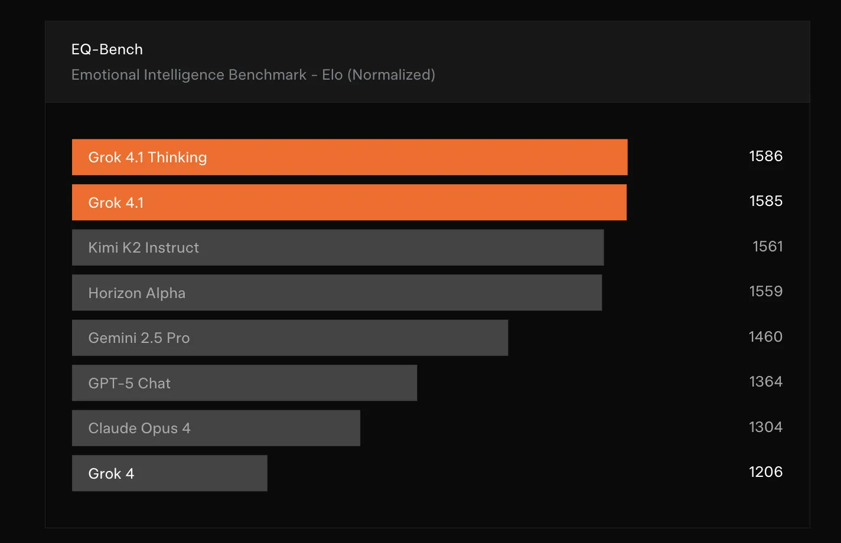
Task: Click the right end of the Claude Opus 4 bar
Action: [x=353, y=428]
